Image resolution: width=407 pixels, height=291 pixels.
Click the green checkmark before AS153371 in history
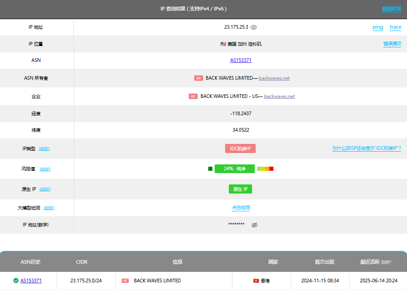pos(15,281)
